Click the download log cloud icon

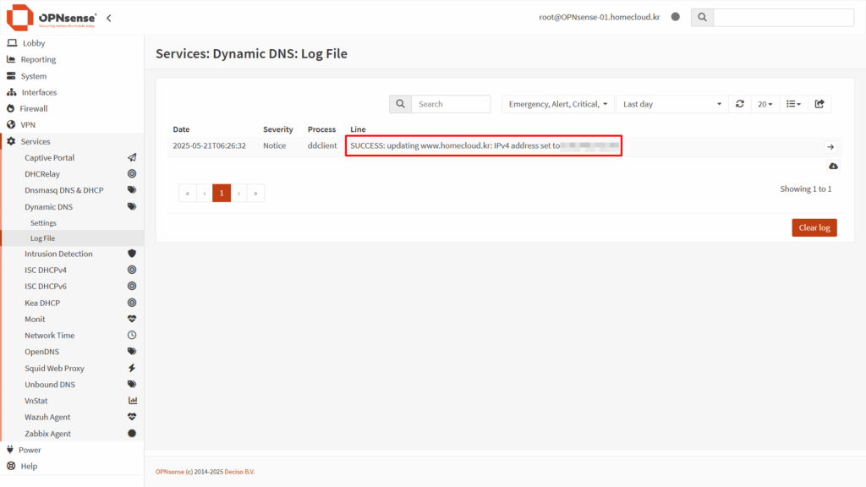[x=833, y=166]
